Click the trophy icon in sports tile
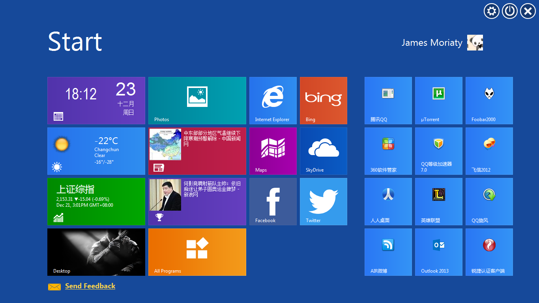This screenshot has height=303, width=539. point(159,217)
